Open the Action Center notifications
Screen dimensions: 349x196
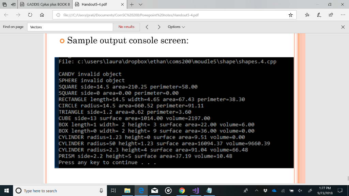click(340, 191)
